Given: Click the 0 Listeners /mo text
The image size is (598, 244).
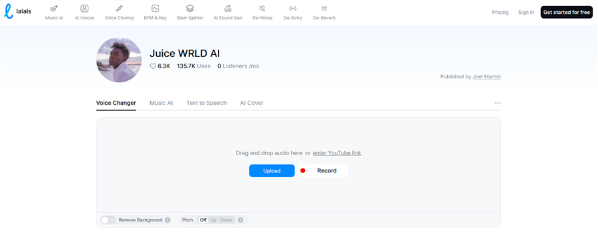Looking at the screenshot, I should (239, 66).
